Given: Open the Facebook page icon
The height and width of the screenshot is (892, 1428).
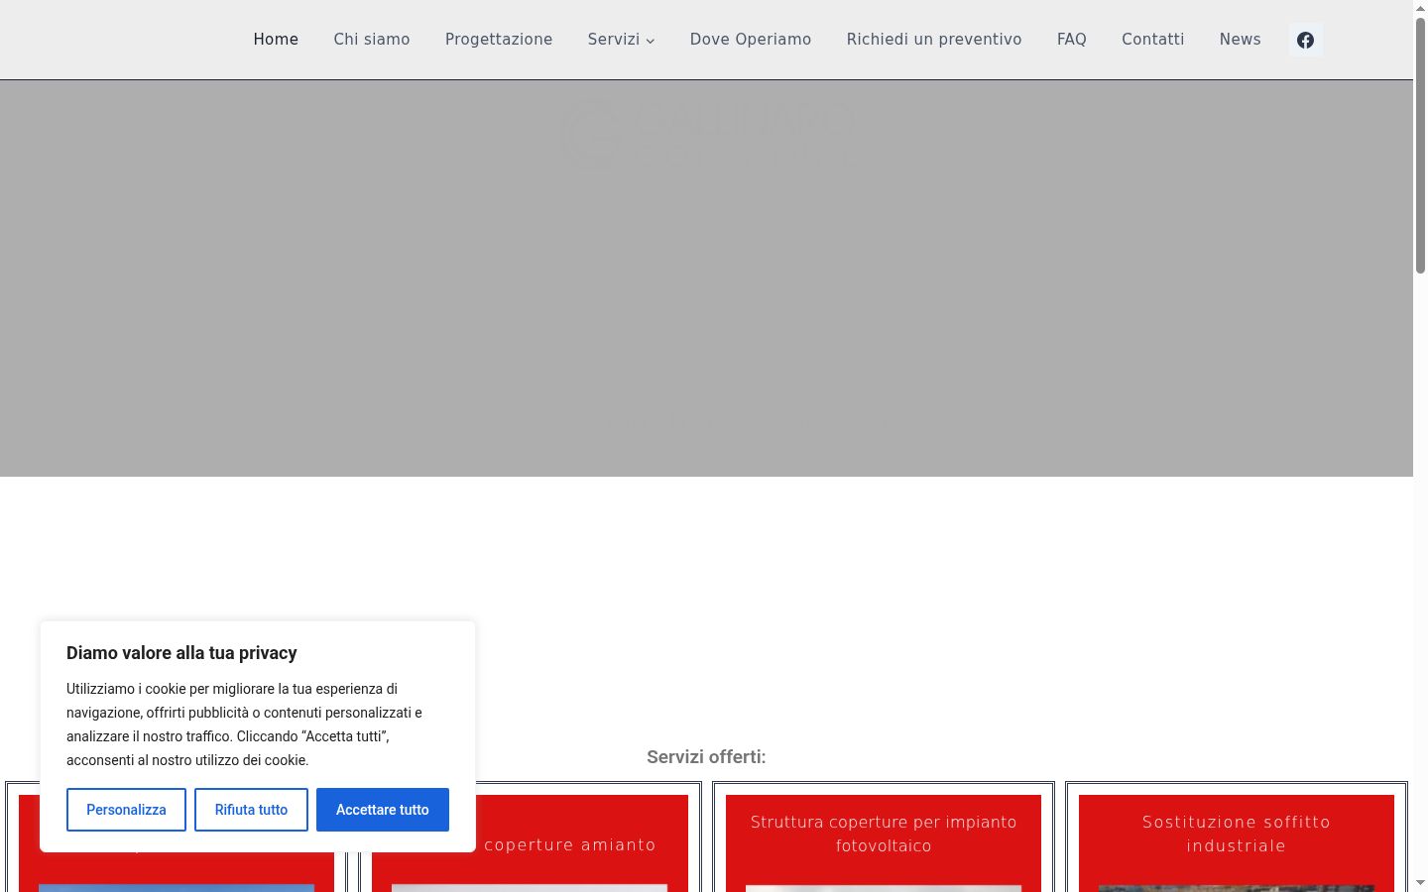Looking at the screenshot, I should pyautogui.click(x=1305, y=40).
